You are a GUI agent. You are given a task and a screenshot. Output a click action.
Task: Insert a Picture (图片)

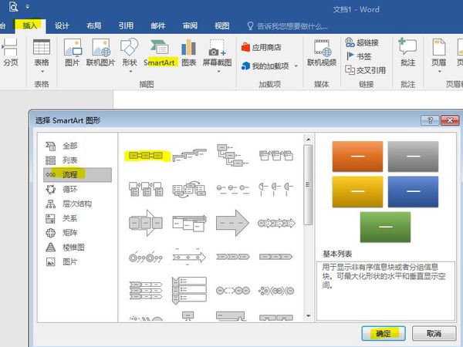pyautogui.click(x=73, y=52)
